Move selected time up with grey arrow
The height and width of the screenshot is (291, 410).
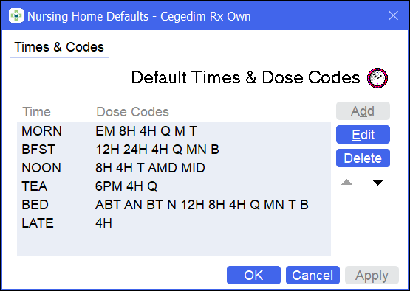tap(346, 182)
